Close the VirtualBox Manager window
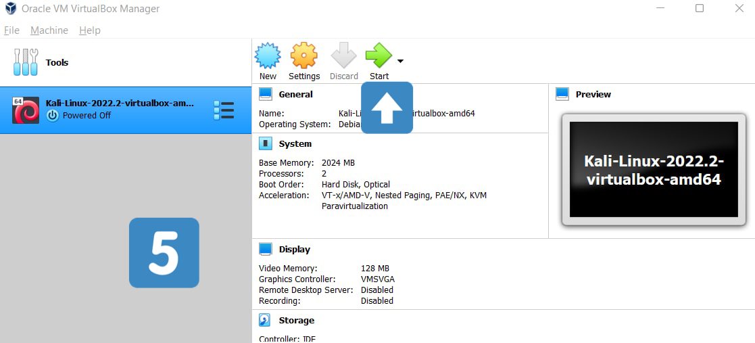 (x=739, y=8)
